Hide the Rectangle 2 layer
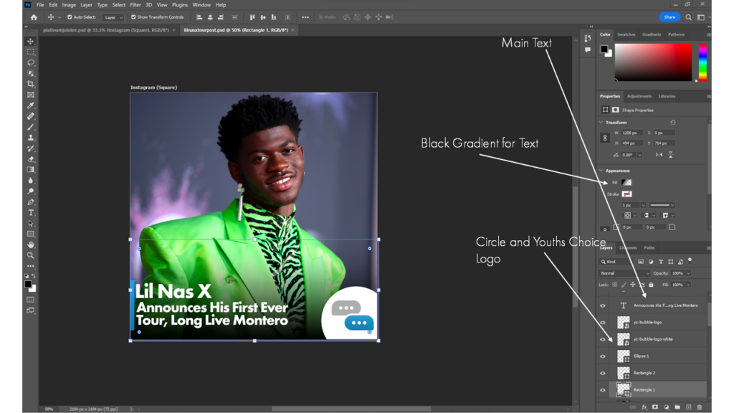The height and width of the screenshot is (413, 734). coord(603,373)
